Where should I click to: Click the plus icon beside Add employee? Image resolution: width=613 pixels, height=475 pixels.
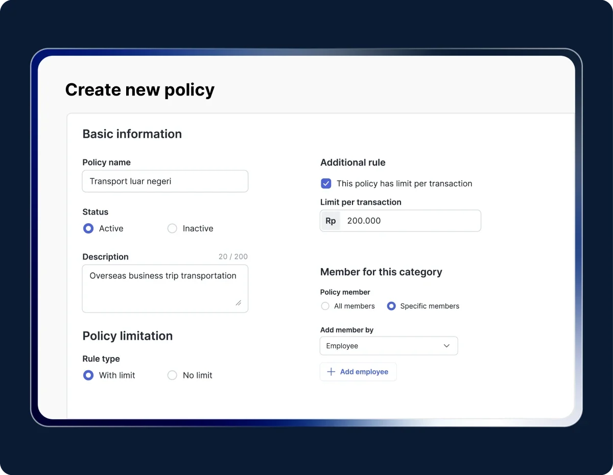tap(331, 372)
